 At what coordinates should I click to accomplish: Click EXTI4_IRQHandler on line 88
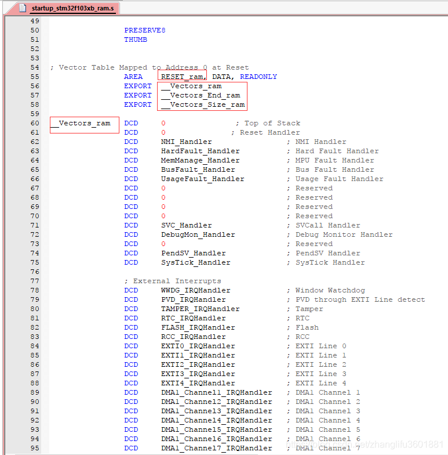coord(198,383)
